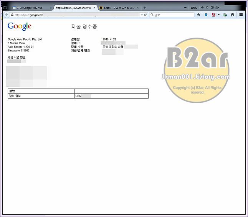Reset zoom via the 100% label
The height and width of the screenshot is (217, 248).
[x=194, y=8]
